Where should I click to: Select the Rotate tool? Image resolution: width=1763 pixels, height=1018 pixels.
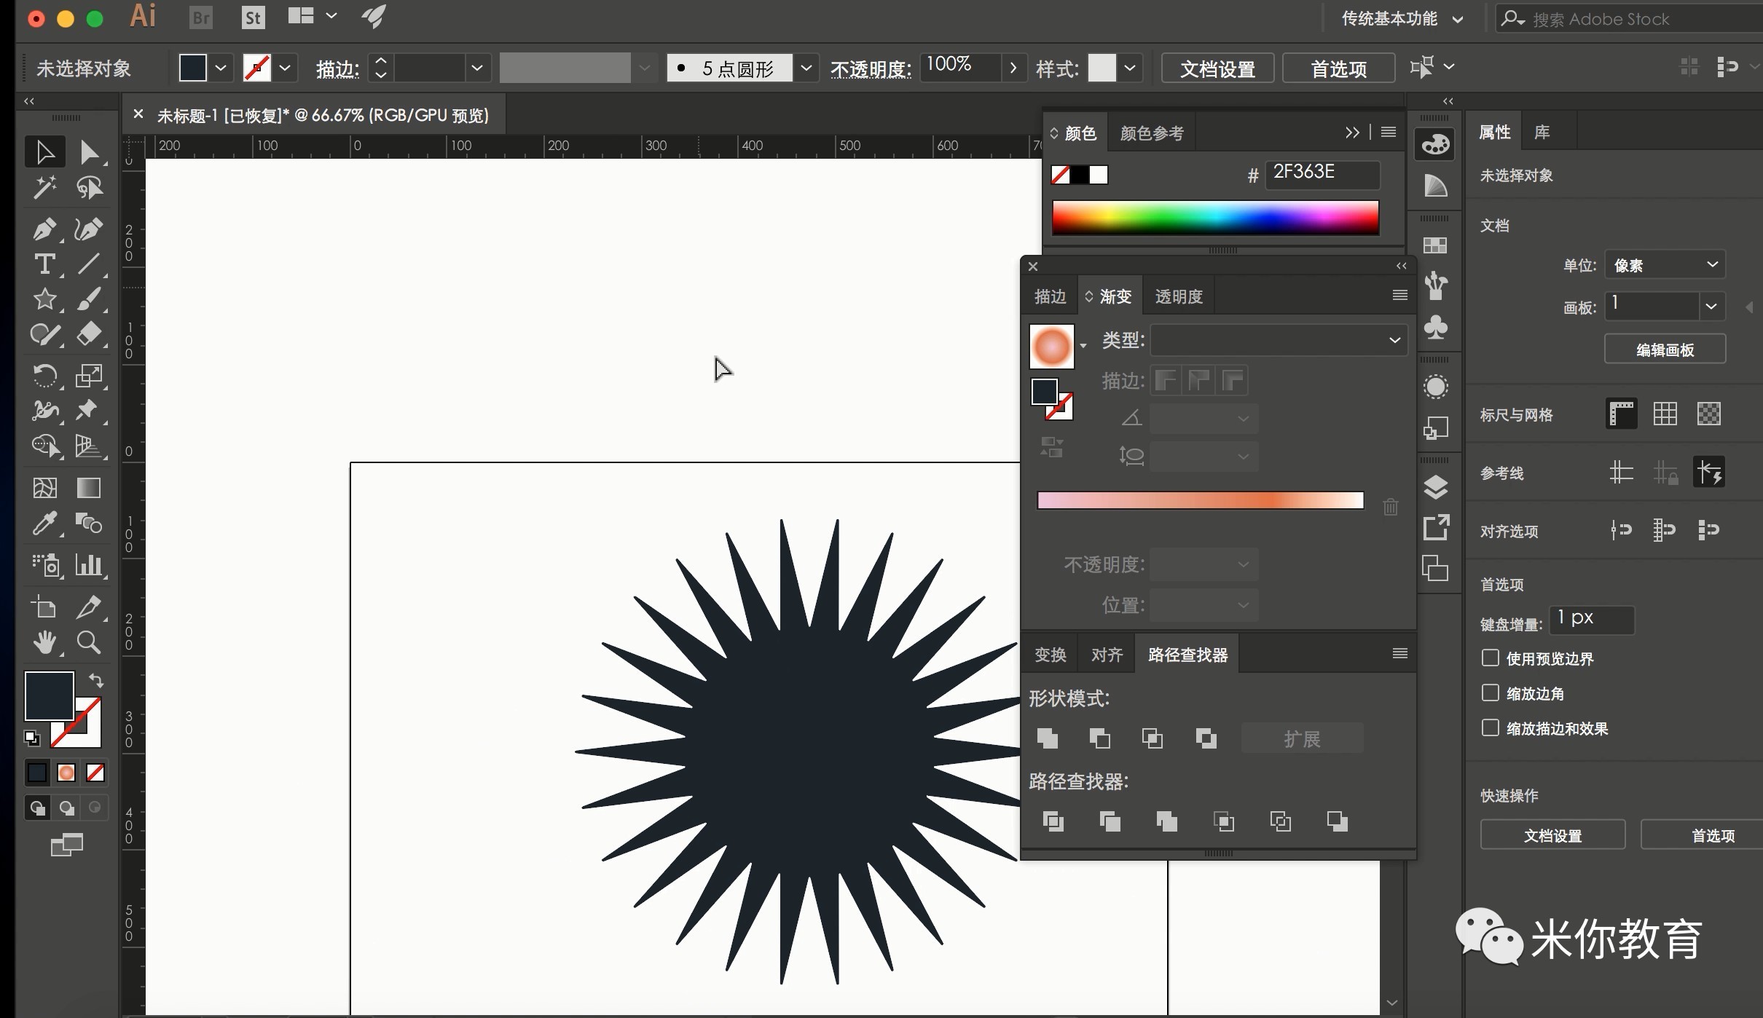click(x=44, y=376)
